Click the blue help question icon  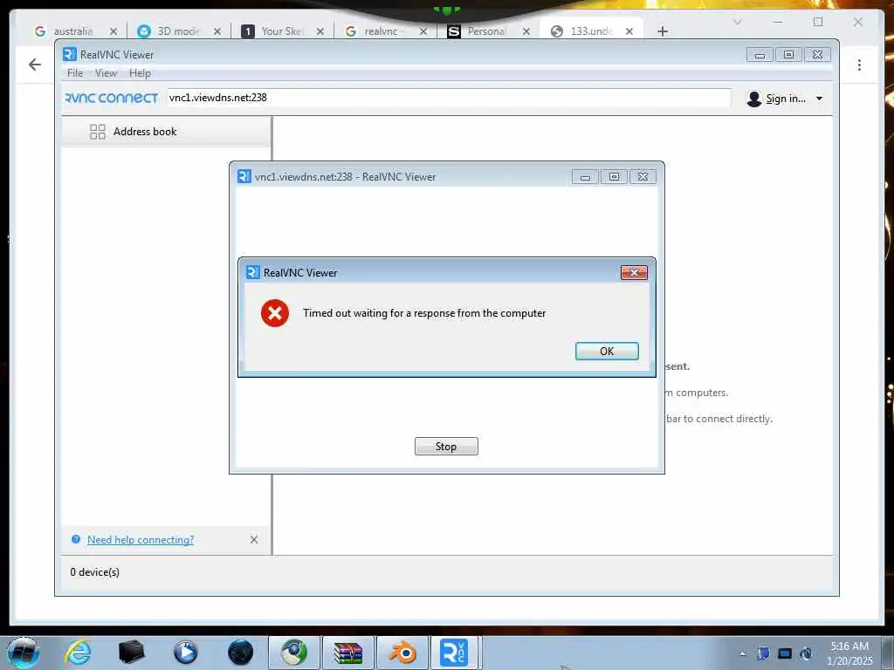coord(76,539)
